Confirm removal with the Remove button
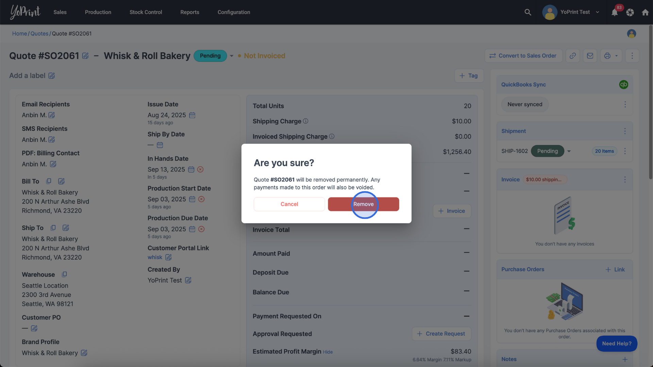This screenshot has height=367, width=653. tap(363, 204)
